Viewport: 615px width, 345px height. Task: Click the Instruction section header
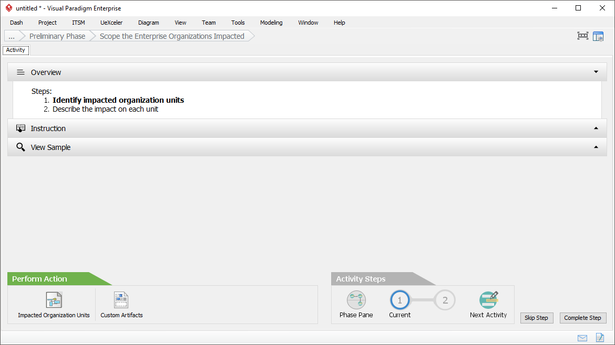[307, 128]
